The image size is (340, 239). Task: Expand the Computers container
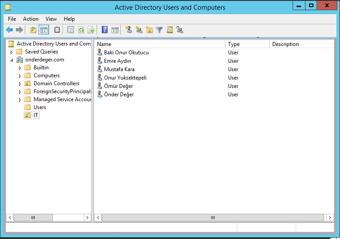20,76
